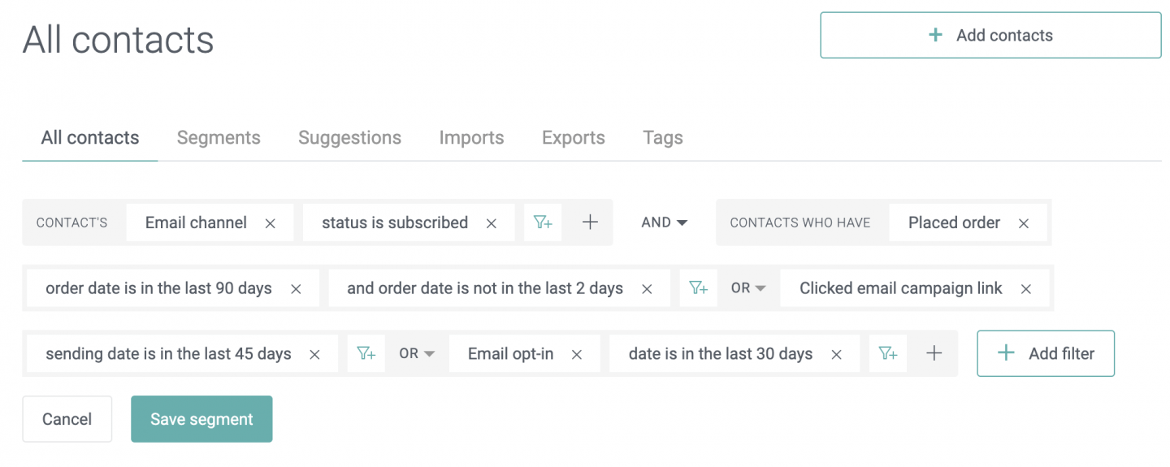Click the plus icon beside Add filter button

tap(934, 353)
